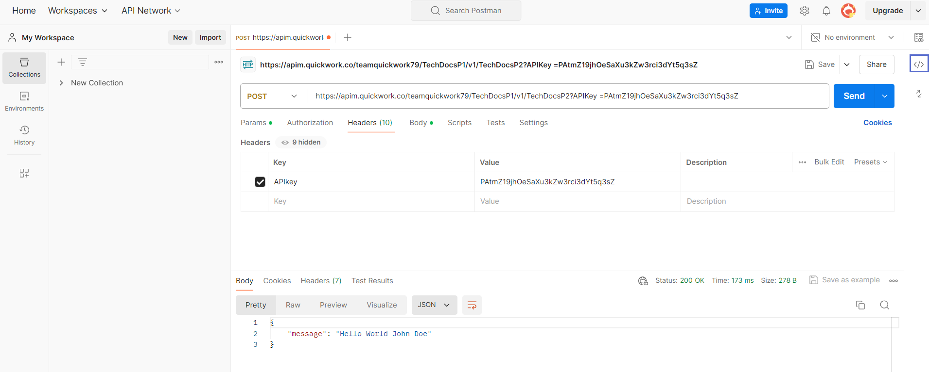Toggle response line wrap icon

472,305
